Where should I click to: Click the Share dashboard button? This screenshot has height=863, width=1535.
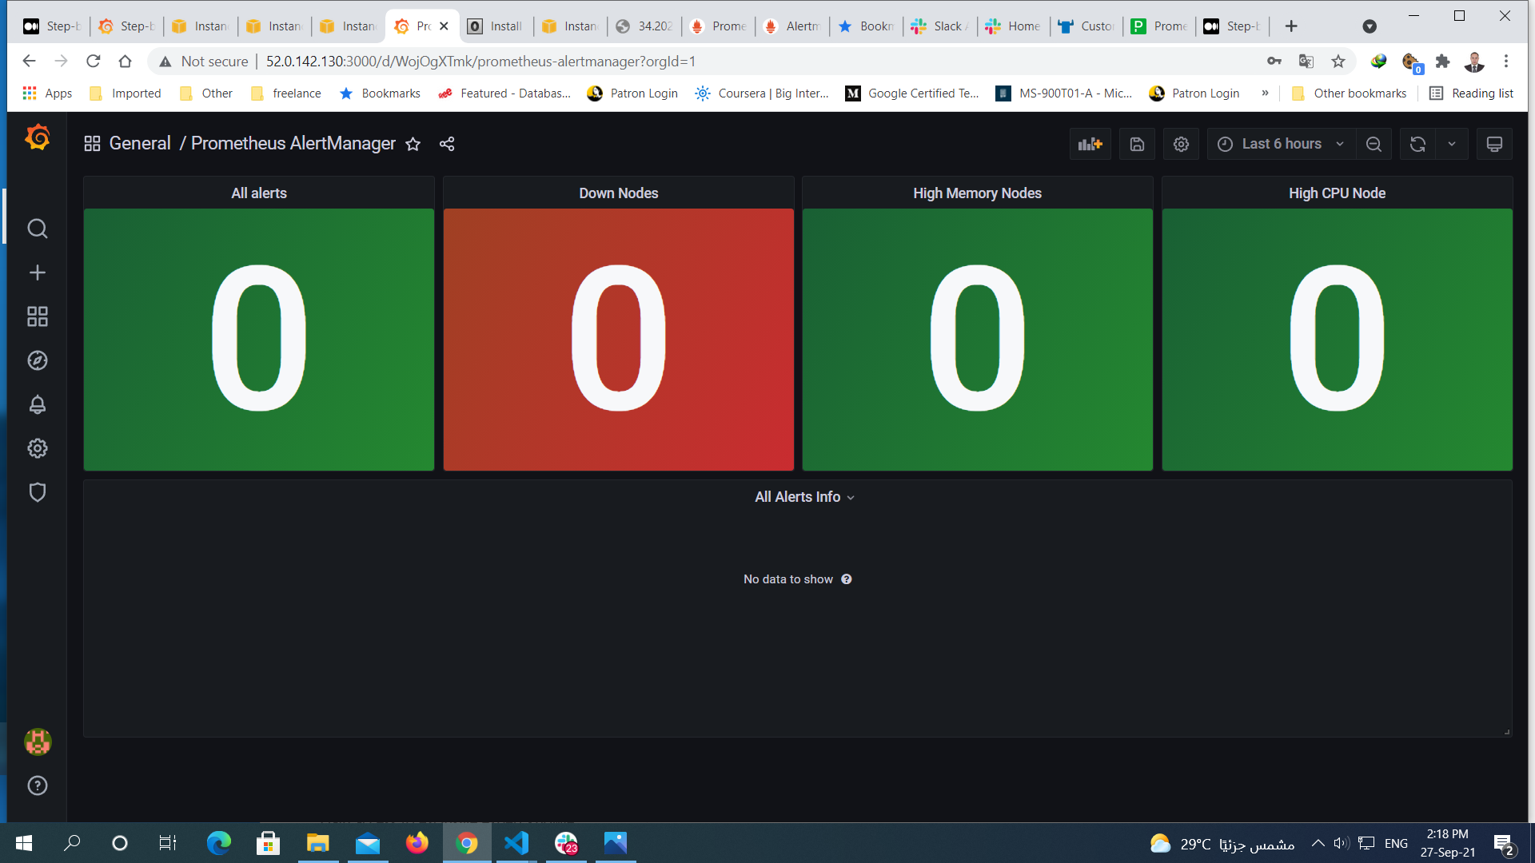point(447,145)
